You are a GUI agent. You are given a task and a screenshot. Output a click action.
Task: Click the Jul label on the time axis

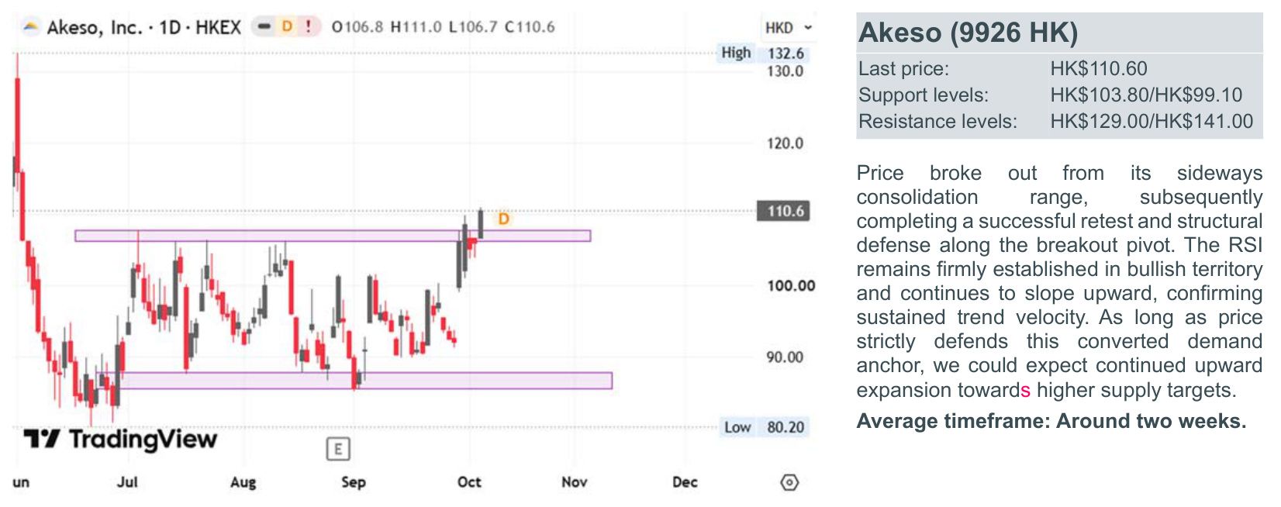(x=127, y=482)
